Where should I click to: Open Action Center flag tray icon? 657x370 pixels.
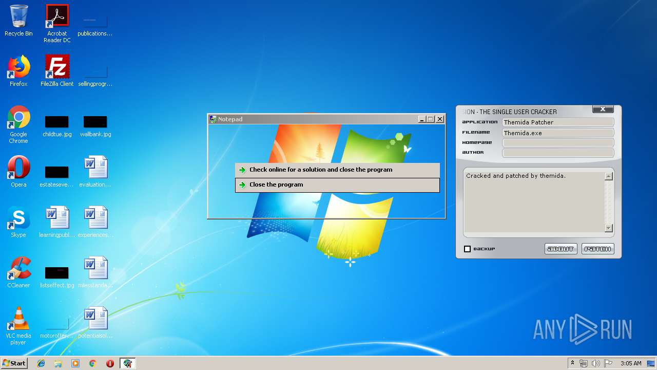[608, 363]
